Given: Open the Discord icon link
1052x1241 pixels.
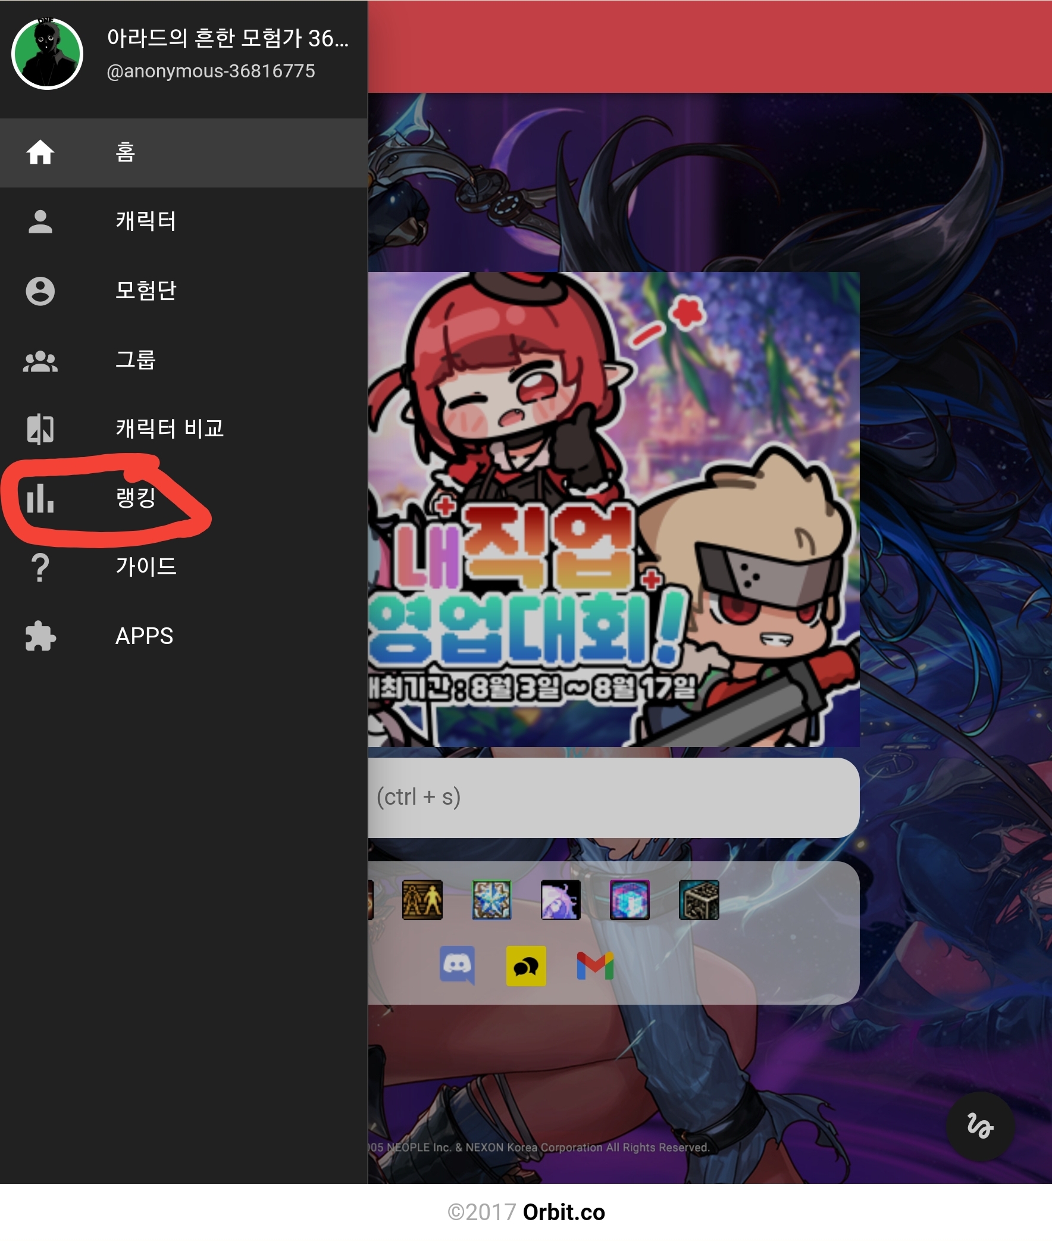Looking at the screenshot, I should pyautogui.click(x=458, y=966).
